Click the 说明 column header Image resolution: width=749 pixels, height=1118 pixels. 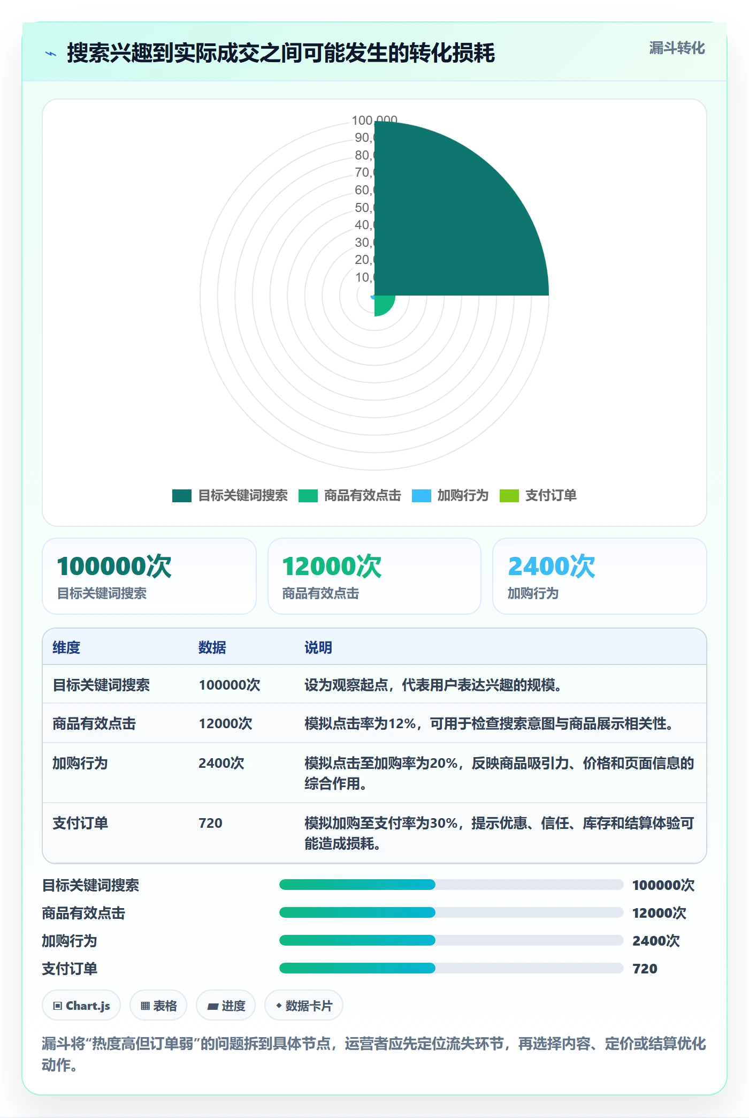point(318,647)
